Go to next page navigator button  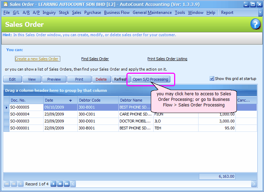coord(60,184)
